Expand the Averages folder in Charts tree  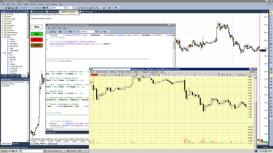pos(2,14)
